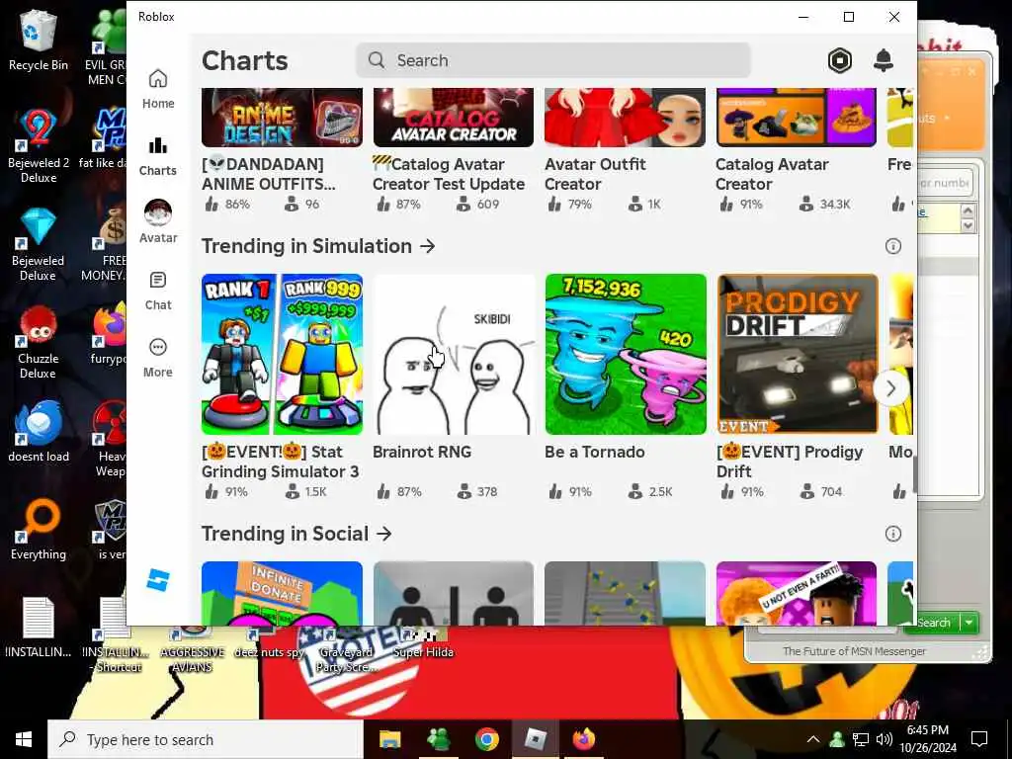Open the More menu in Roblox sidebar
This screenshot has width=1012, height=759.
point(158,358)
